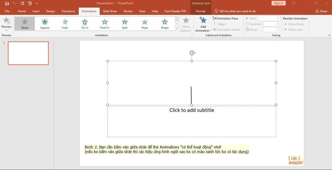Click the rotation handle above title box
This screenshot has width=332, height=170.
(x=192, y=53)
